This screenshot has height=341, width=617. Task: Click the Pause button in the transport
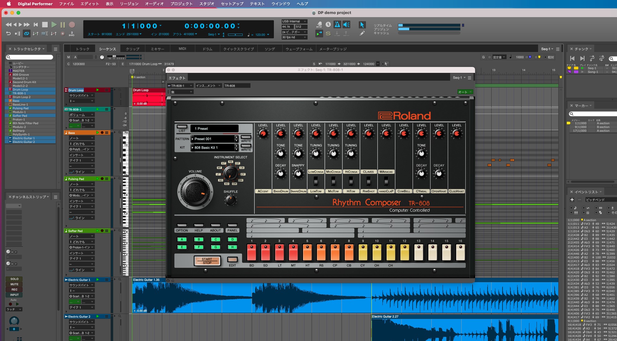(x=63, y=25)
